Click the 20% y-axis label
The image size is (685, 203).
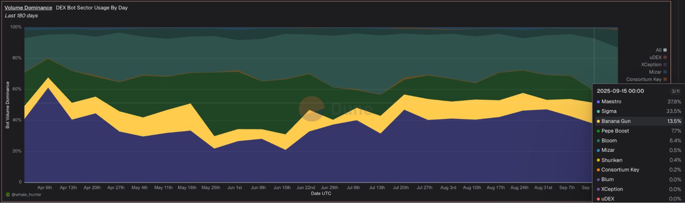click(17, 151)
